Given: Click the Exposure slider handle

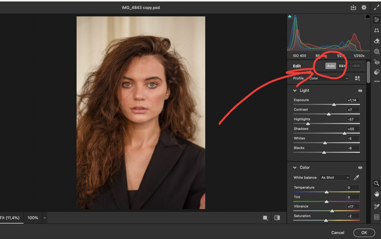Looking at the screenshot, I should tap(334, 105).
